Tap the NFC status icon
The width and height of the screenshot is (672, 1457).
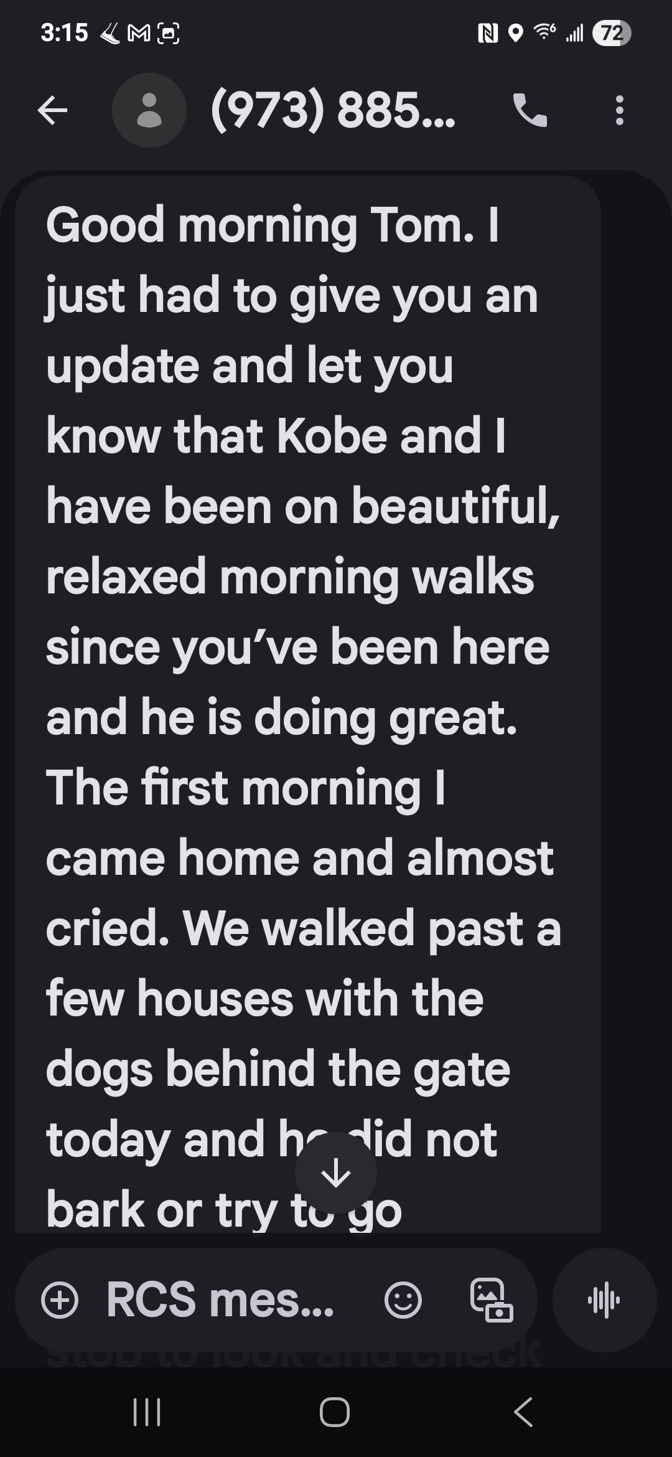[x=487, y=33]
